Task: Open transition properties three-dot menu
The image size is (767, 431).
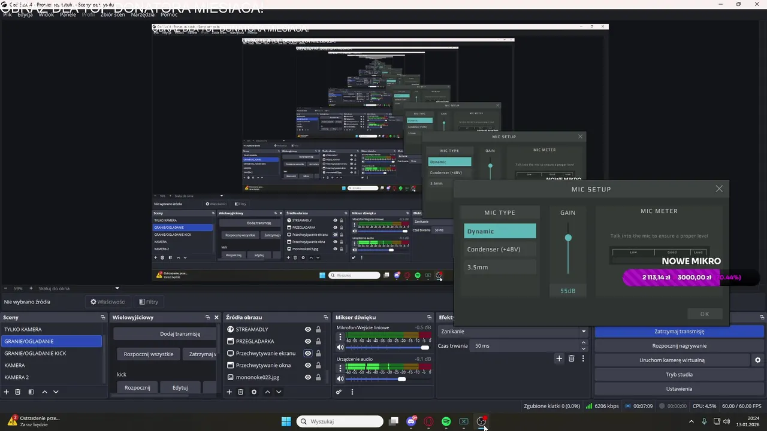Action: [583, 359]
